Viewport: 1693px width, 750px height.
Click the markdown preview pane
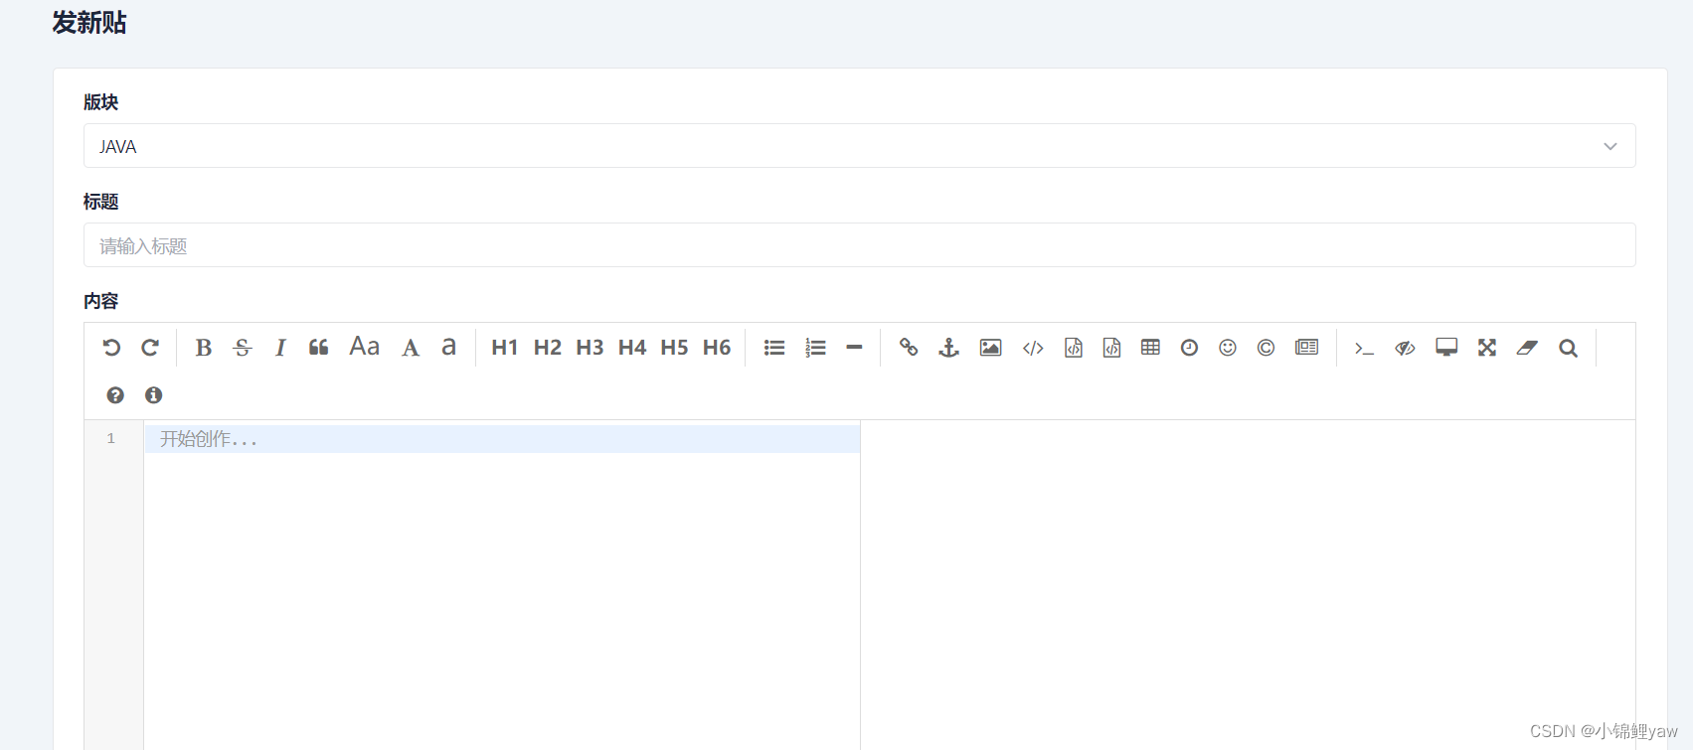click(1248, 586)
